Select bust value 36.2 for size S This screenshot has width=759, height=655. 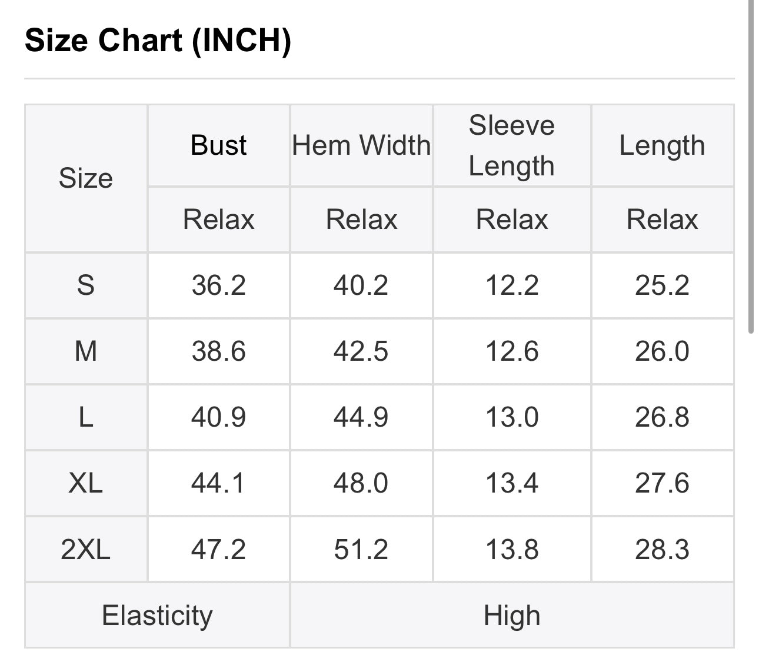pos(218,285)
